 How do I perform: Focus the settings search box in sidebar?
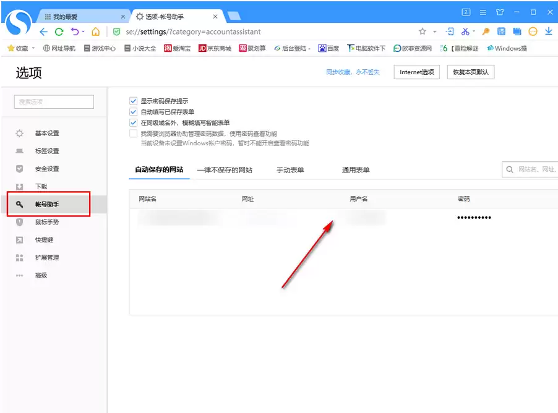54,102
